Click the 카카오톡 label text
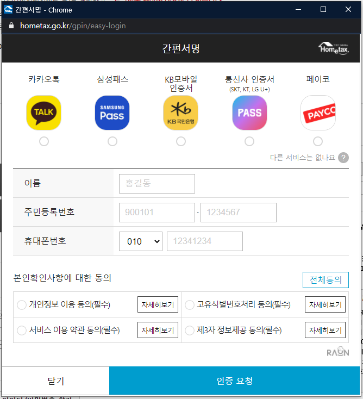The width and height of the screenshot is (363, 399). pos(44,79)
